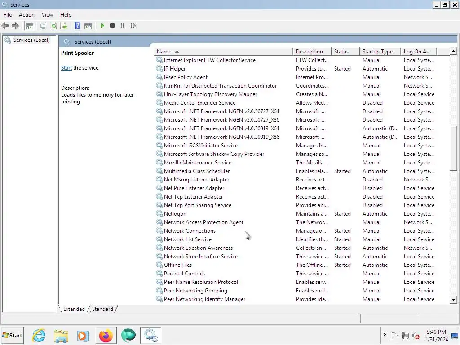
Task: Select the IP Helper service icon
Action: (159, 68)
